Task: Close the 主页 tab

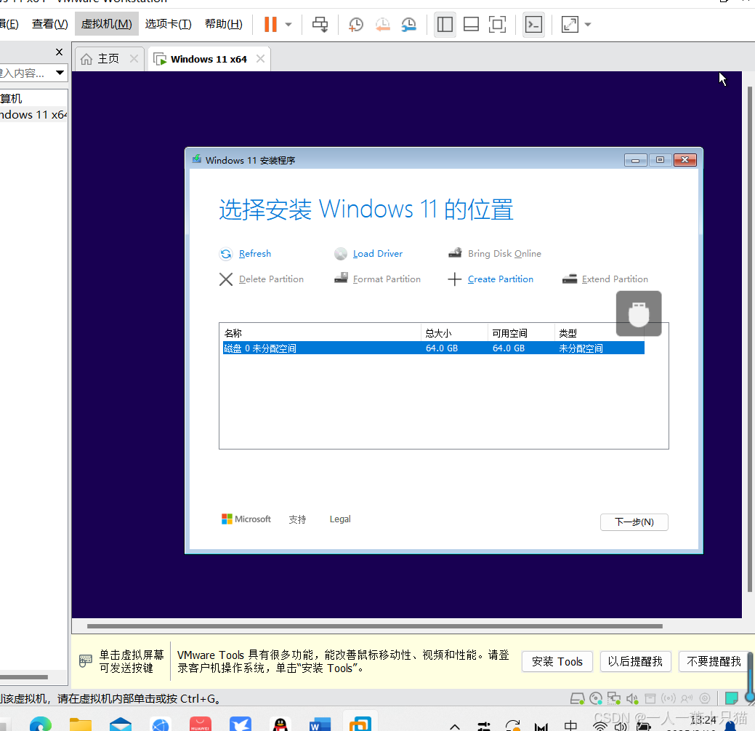Action: click(134, 59)
